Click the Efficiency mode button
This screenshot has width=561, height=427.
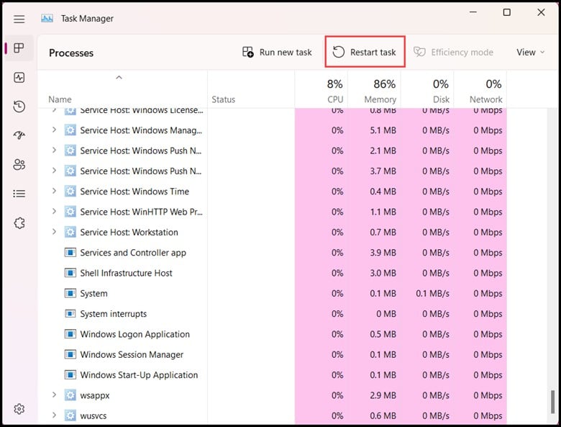(453, 53)
